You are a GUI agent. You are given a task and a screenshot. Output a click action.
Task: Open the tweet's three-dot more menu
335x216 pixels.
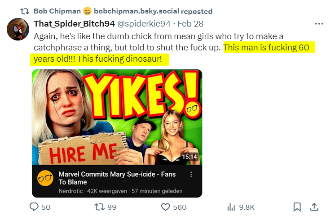tap(319, 24)
